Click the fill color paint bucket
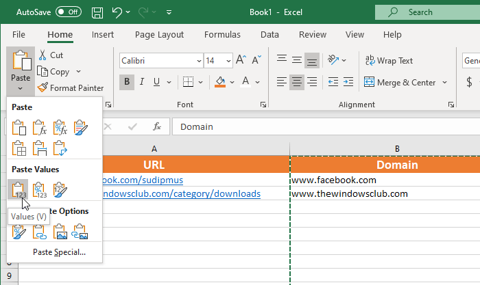 [220, 83]
